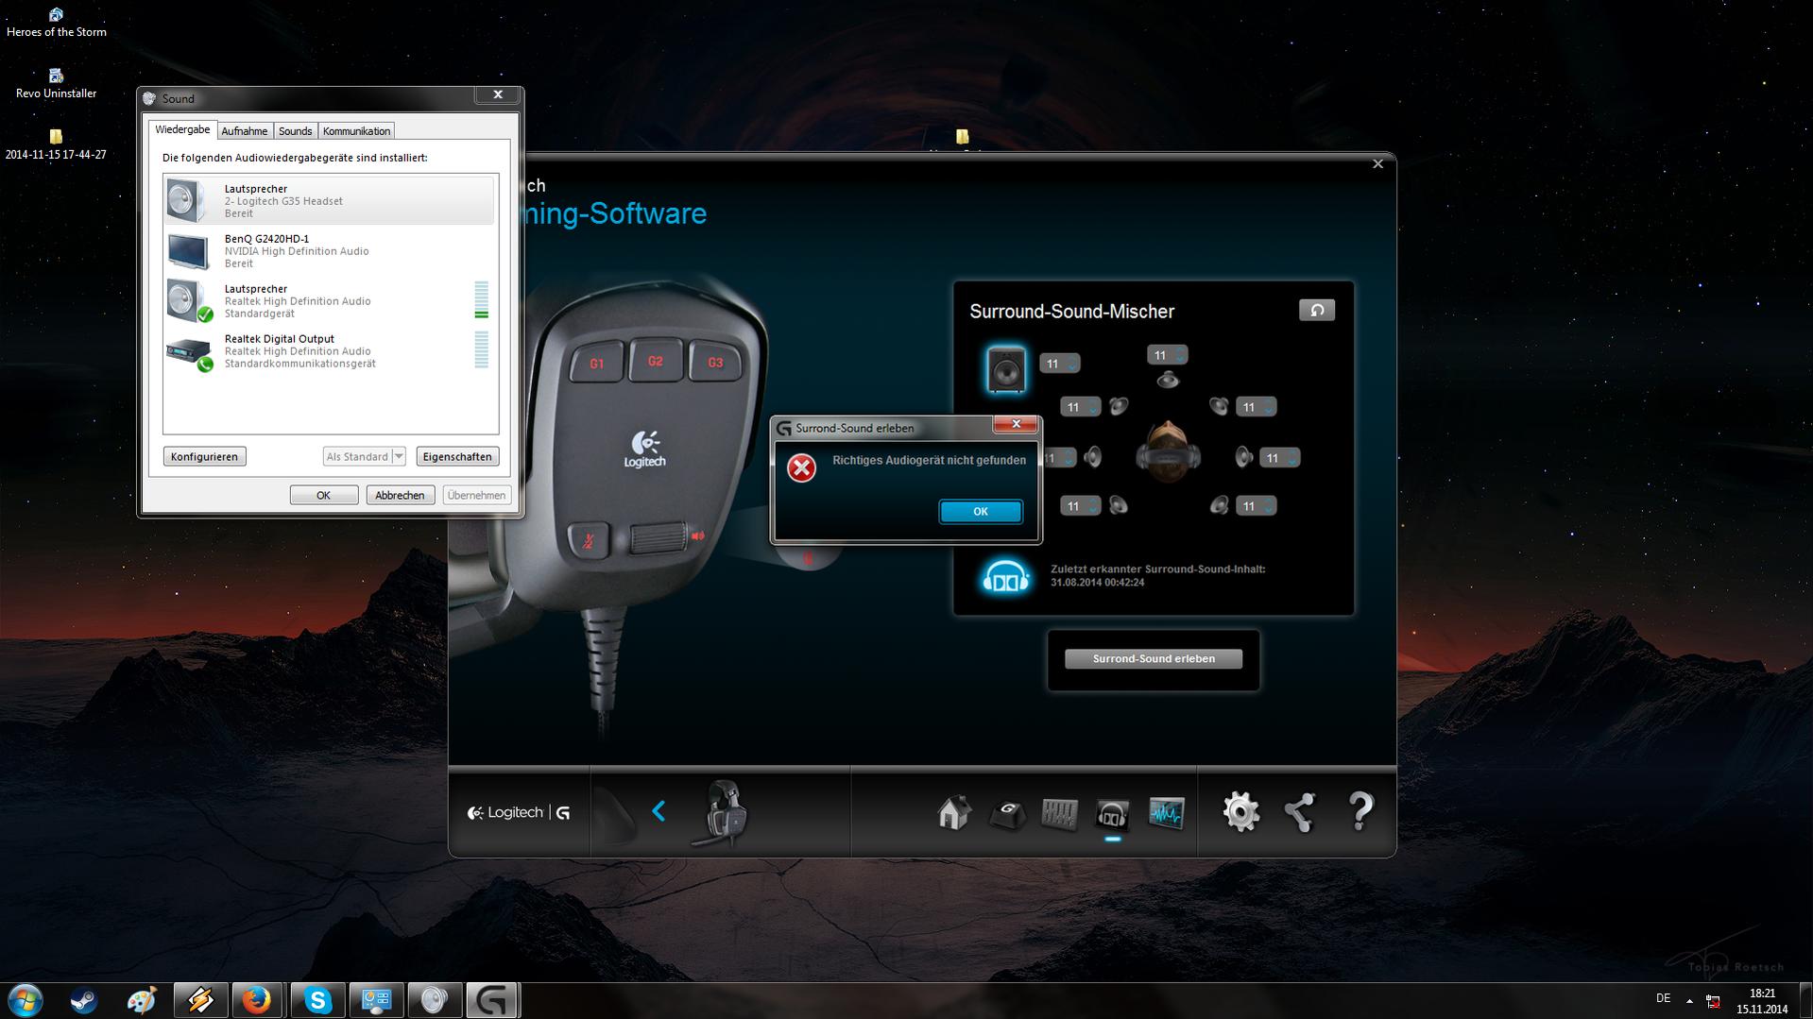Open the Windows Start menu
1813x1019 pixels.
26,1000
